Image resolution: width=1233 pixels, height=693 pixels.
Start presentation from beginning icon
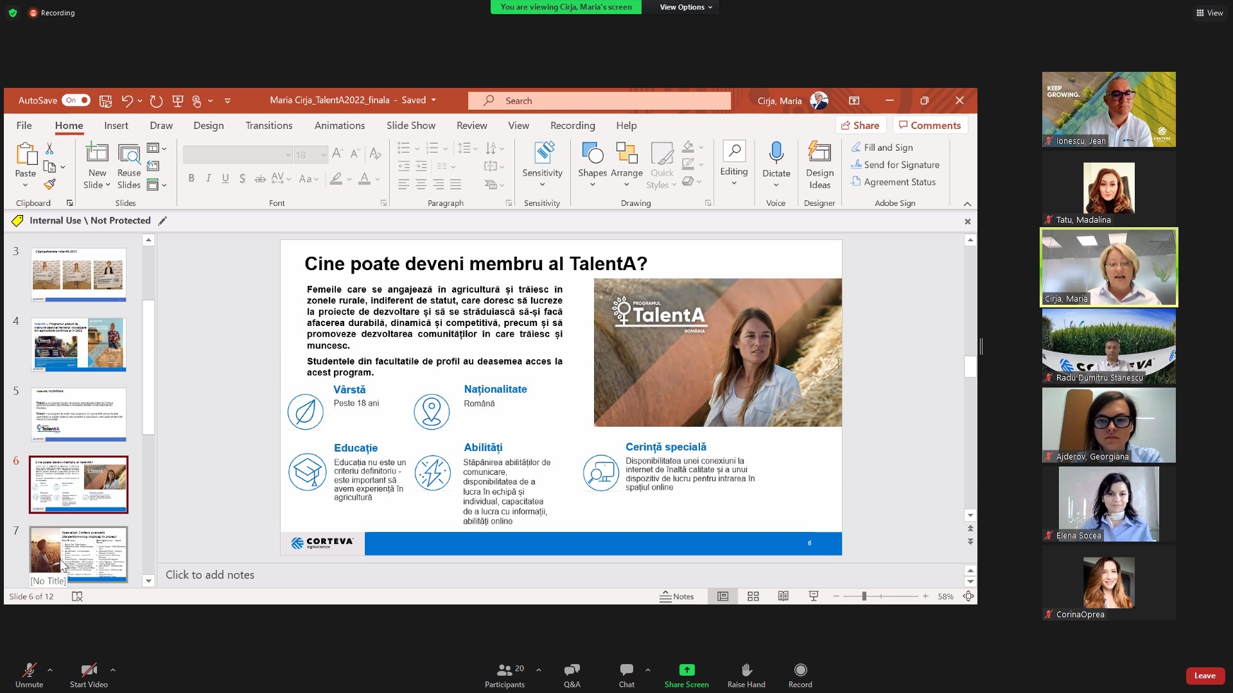pos(178,101)
